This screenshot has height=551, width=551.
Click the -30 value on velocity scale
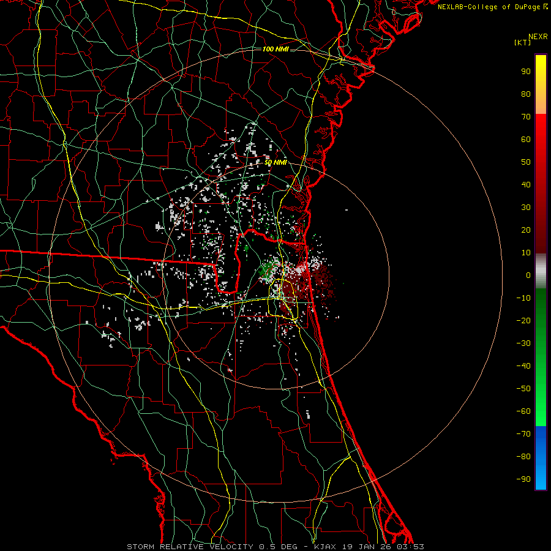tap(523, 343)
